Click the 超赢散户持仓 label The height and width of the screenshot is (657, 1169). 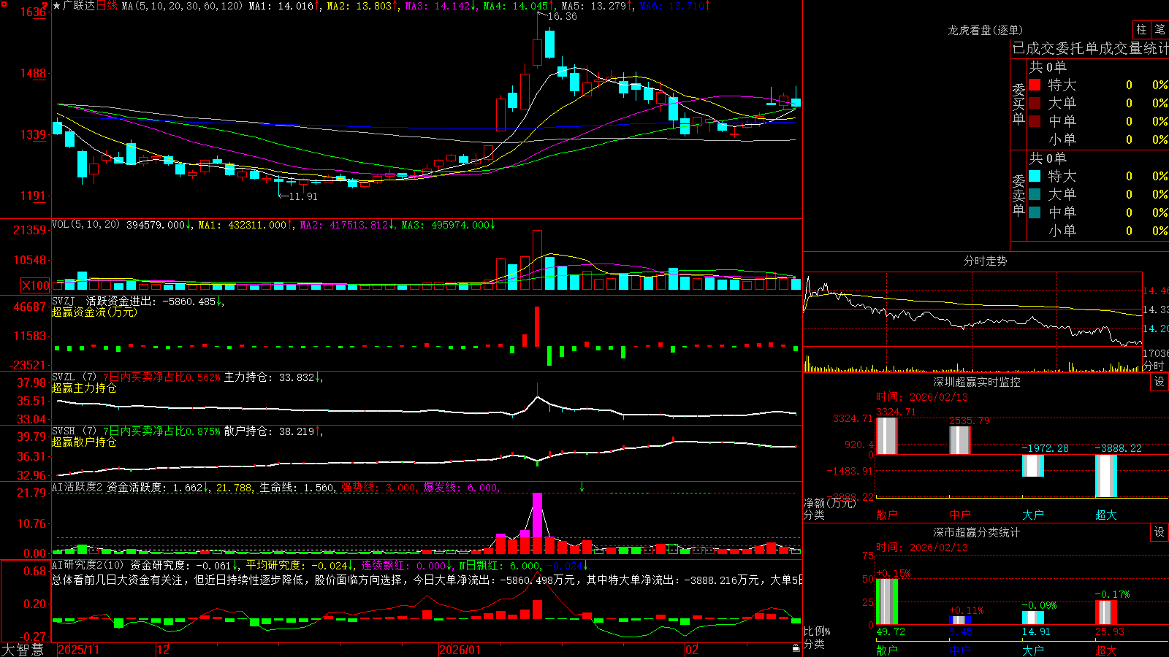tap(84, 442)
